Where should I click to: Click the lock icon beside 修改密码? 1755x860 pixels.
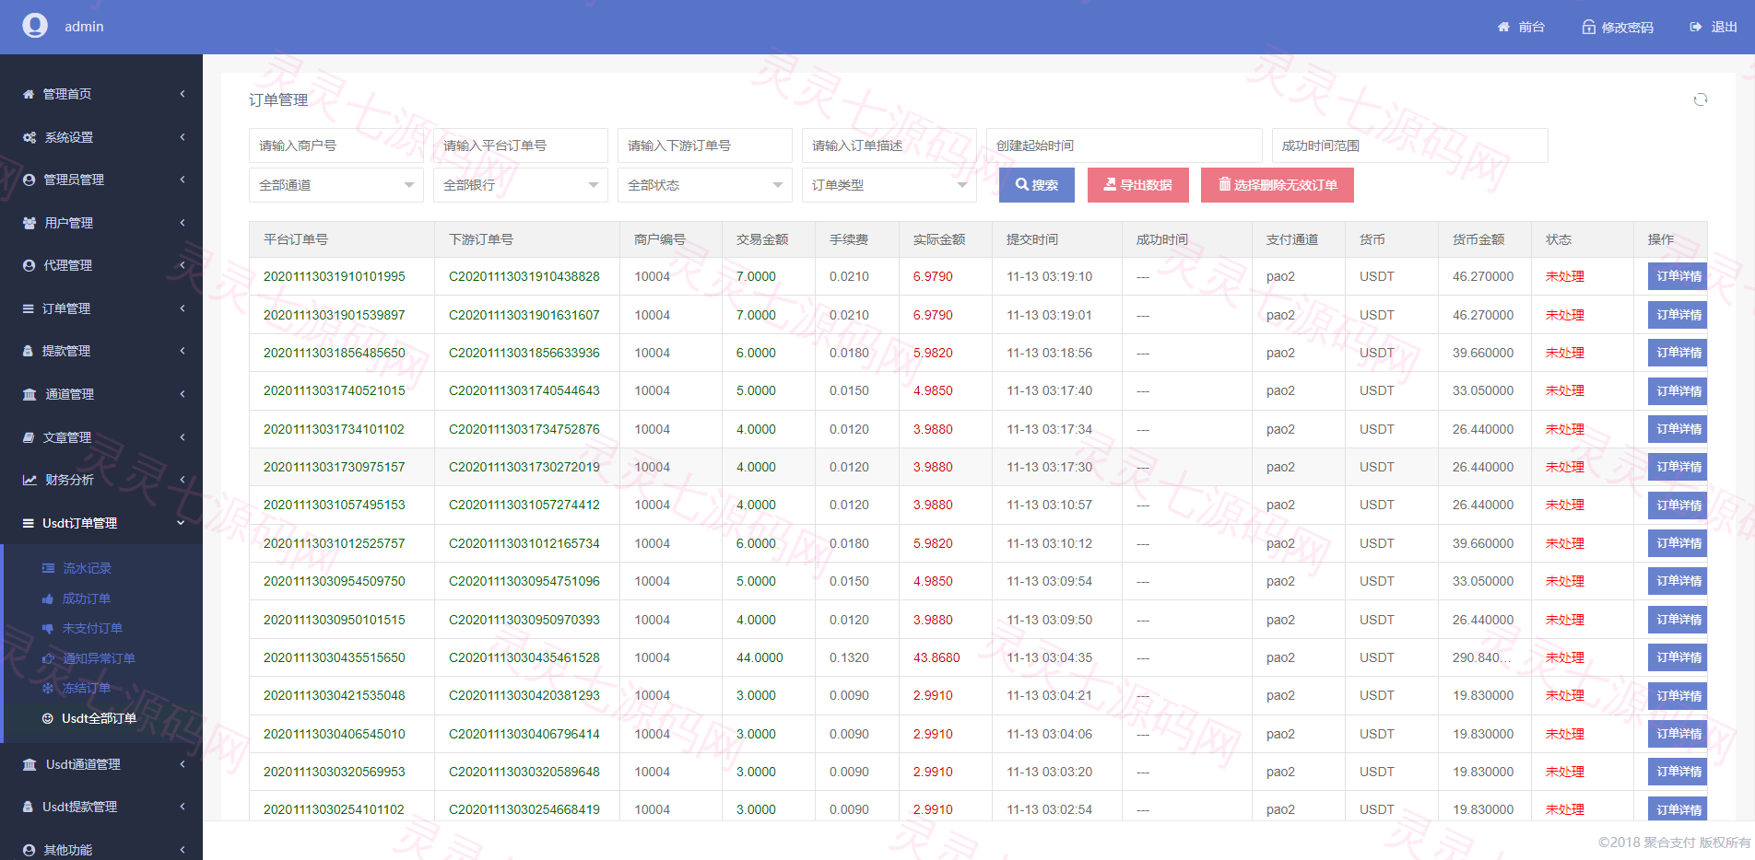pos(1589,27)
